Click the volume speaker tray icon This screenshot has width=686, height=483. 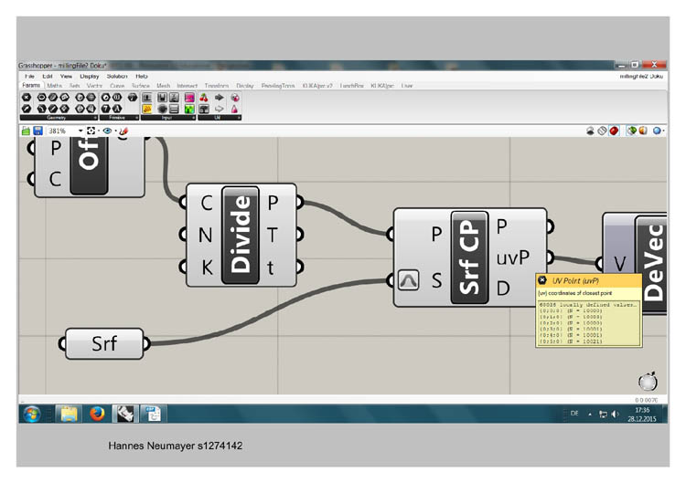coord(616,414)
